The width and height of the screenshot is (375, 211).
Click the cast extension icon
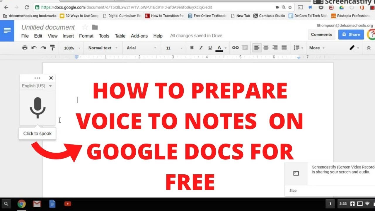pos(300,7)
